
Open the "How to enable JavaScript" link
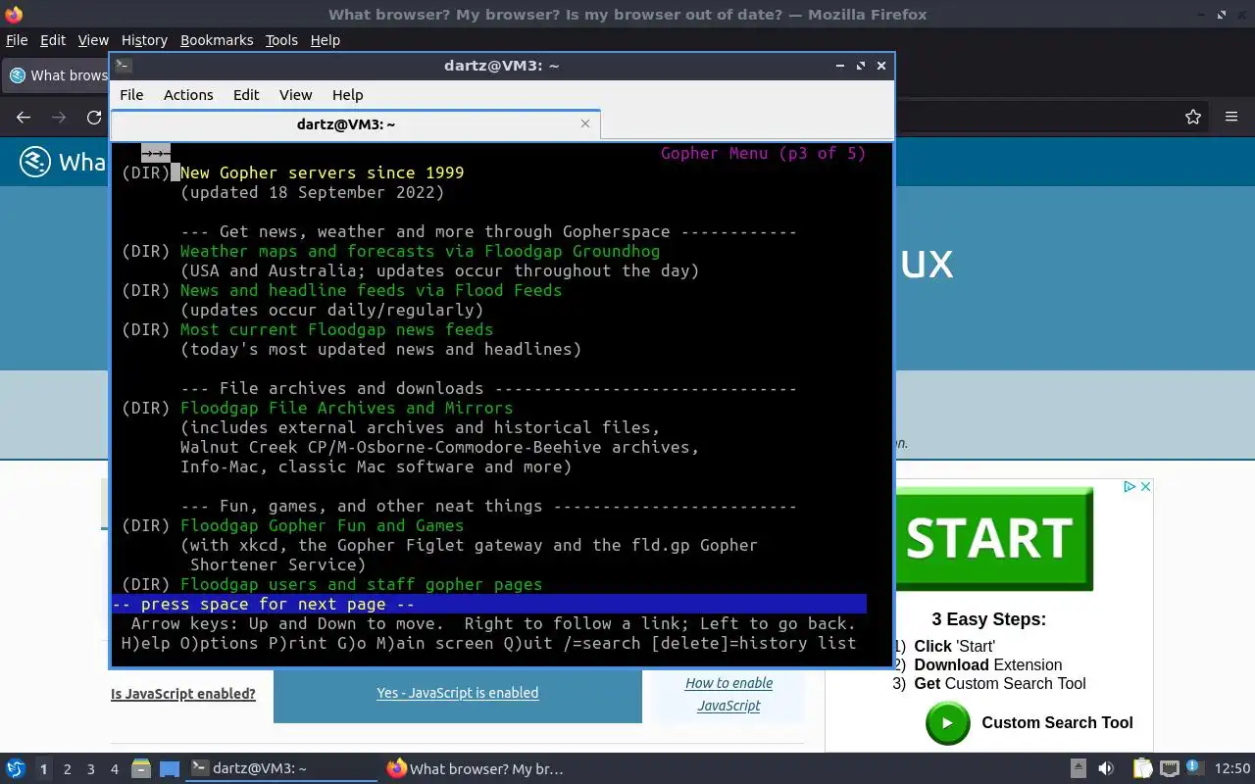728,694
